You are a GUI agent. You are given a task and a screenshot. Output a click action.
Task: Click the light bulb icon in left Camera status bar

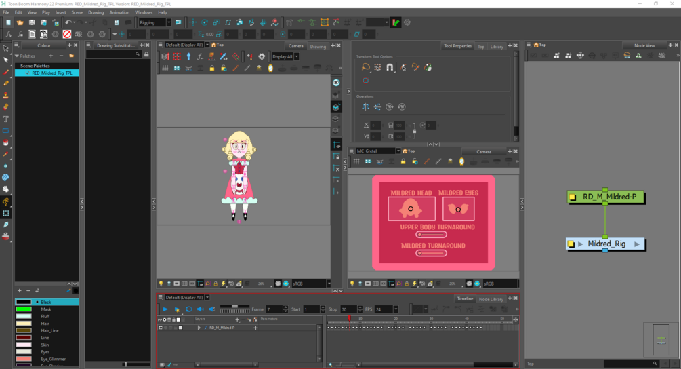tap(161, 284)
